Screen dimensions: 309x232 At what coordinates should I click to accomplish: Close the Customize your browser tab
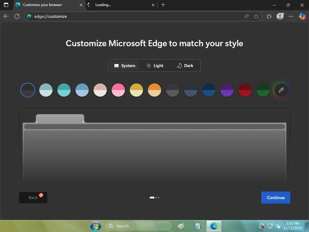click(81, 5)
